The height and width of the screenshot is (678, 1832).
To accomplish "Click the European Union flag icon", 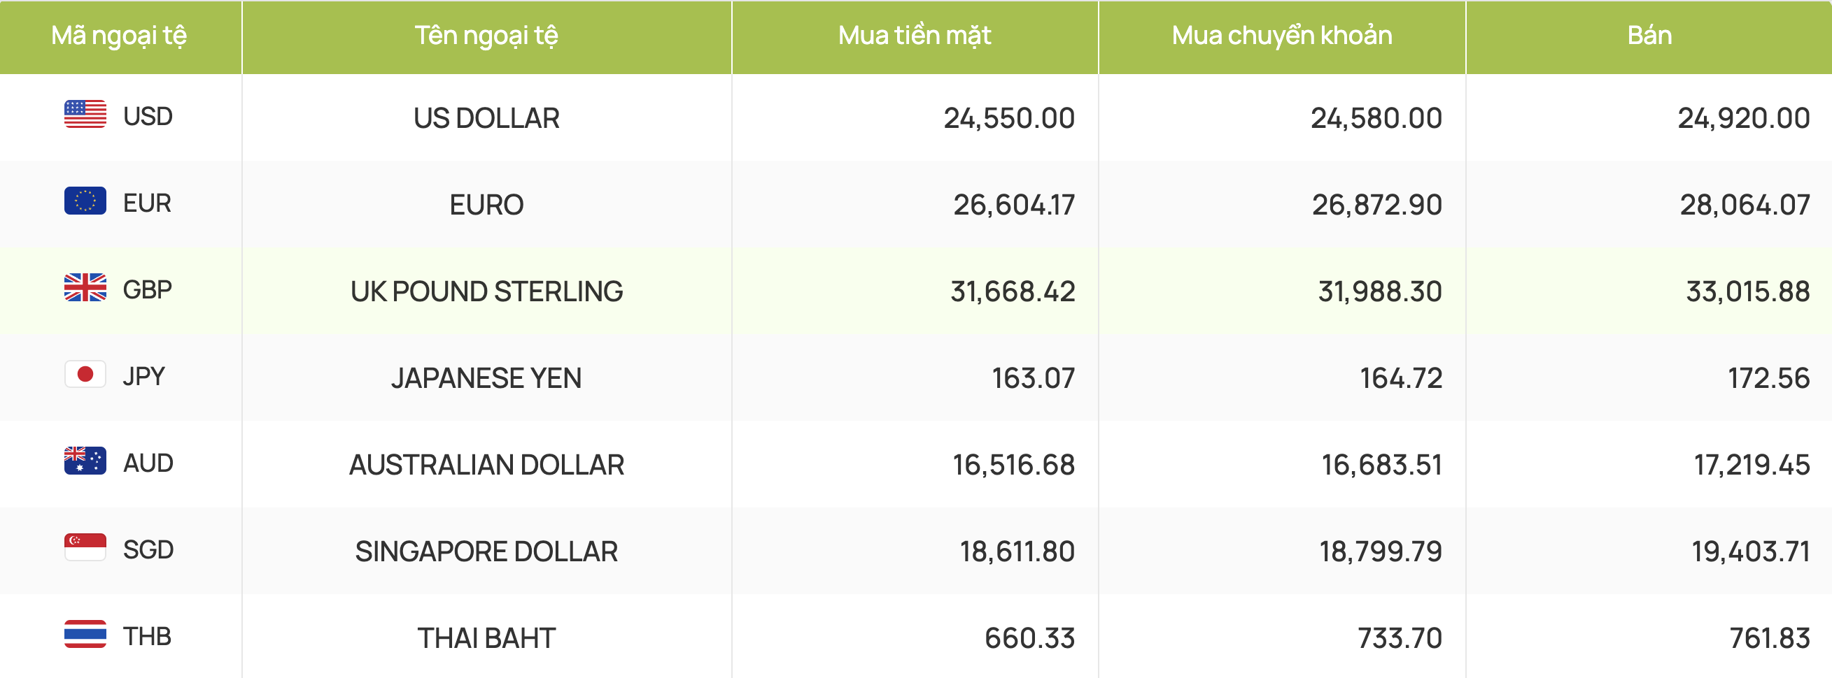I will [x=85, y=201].
